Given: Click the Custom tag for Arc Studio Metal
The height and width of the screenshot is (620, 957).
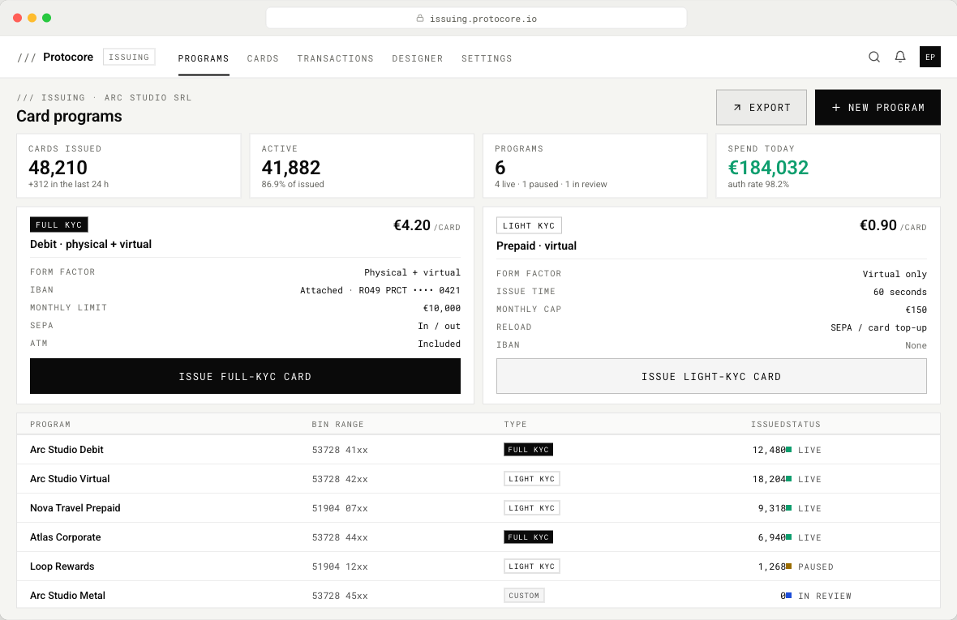Looking at the screenshot, I should [524, 596].
